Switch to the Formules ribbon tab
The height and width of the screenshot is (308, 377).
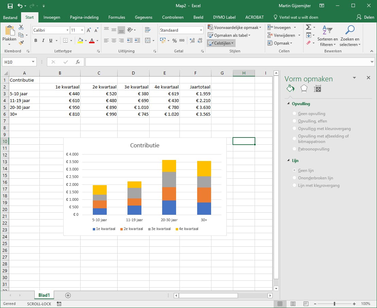117,17
